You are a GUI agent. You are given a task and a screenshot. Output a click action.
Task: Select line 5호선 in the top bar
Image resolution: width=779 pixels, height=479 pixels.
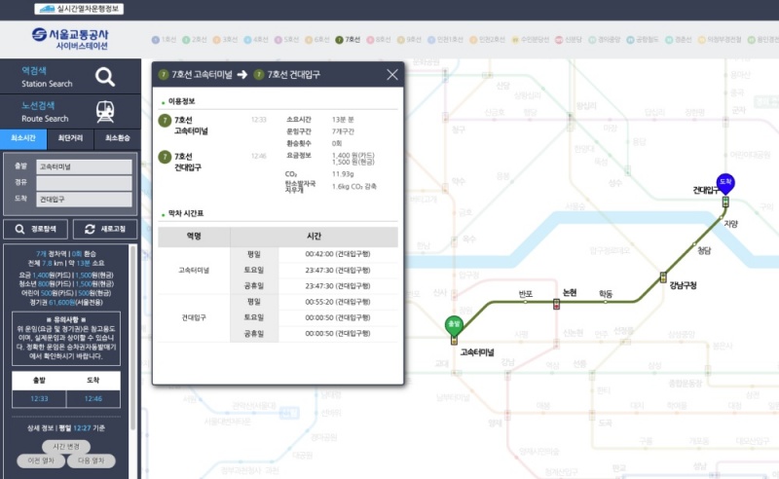click(x=286, y=40)
